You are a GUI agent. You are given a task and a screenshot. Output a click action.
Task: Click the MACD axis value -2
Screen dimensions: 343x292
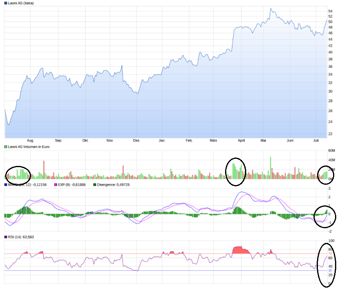[x=330, y=231]
